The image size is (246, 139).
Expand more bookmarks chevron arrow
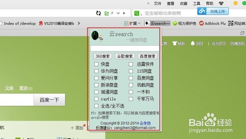coord(79,24)
